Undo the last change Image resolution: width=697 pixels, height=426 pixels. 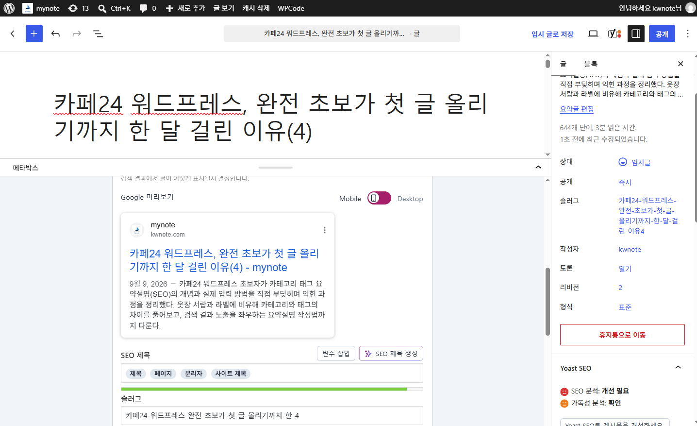tap(55, 34)
